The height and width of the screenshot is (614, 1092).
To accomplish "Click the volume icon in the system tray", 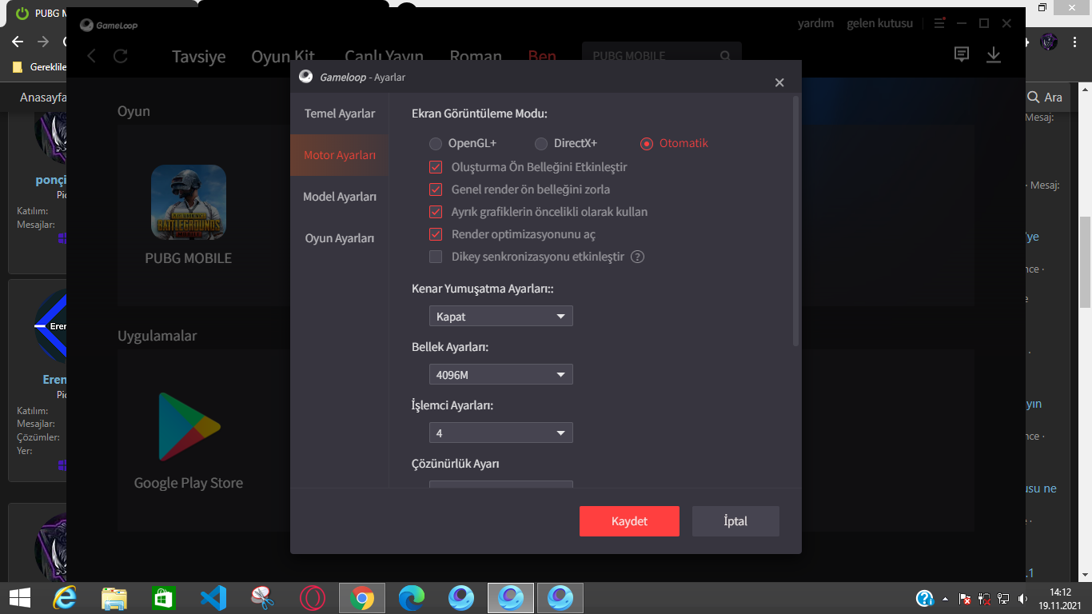I will click(1024, 598).
